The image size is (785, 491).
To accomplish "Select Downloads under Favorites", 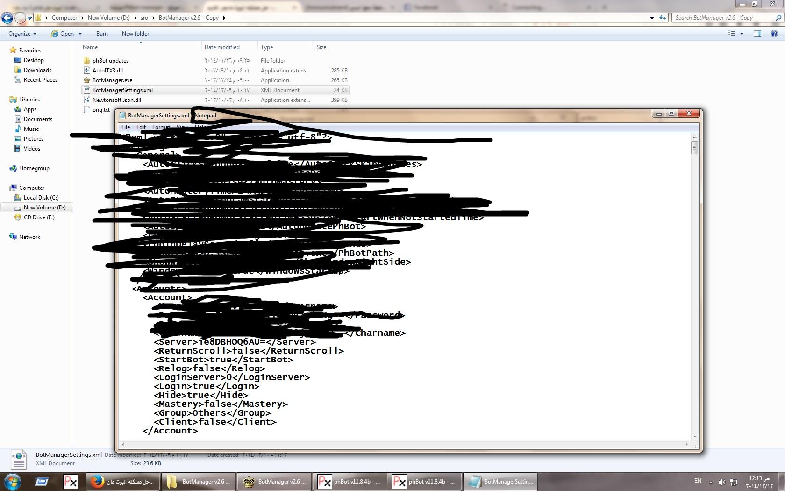I will (x=37, y=70).
